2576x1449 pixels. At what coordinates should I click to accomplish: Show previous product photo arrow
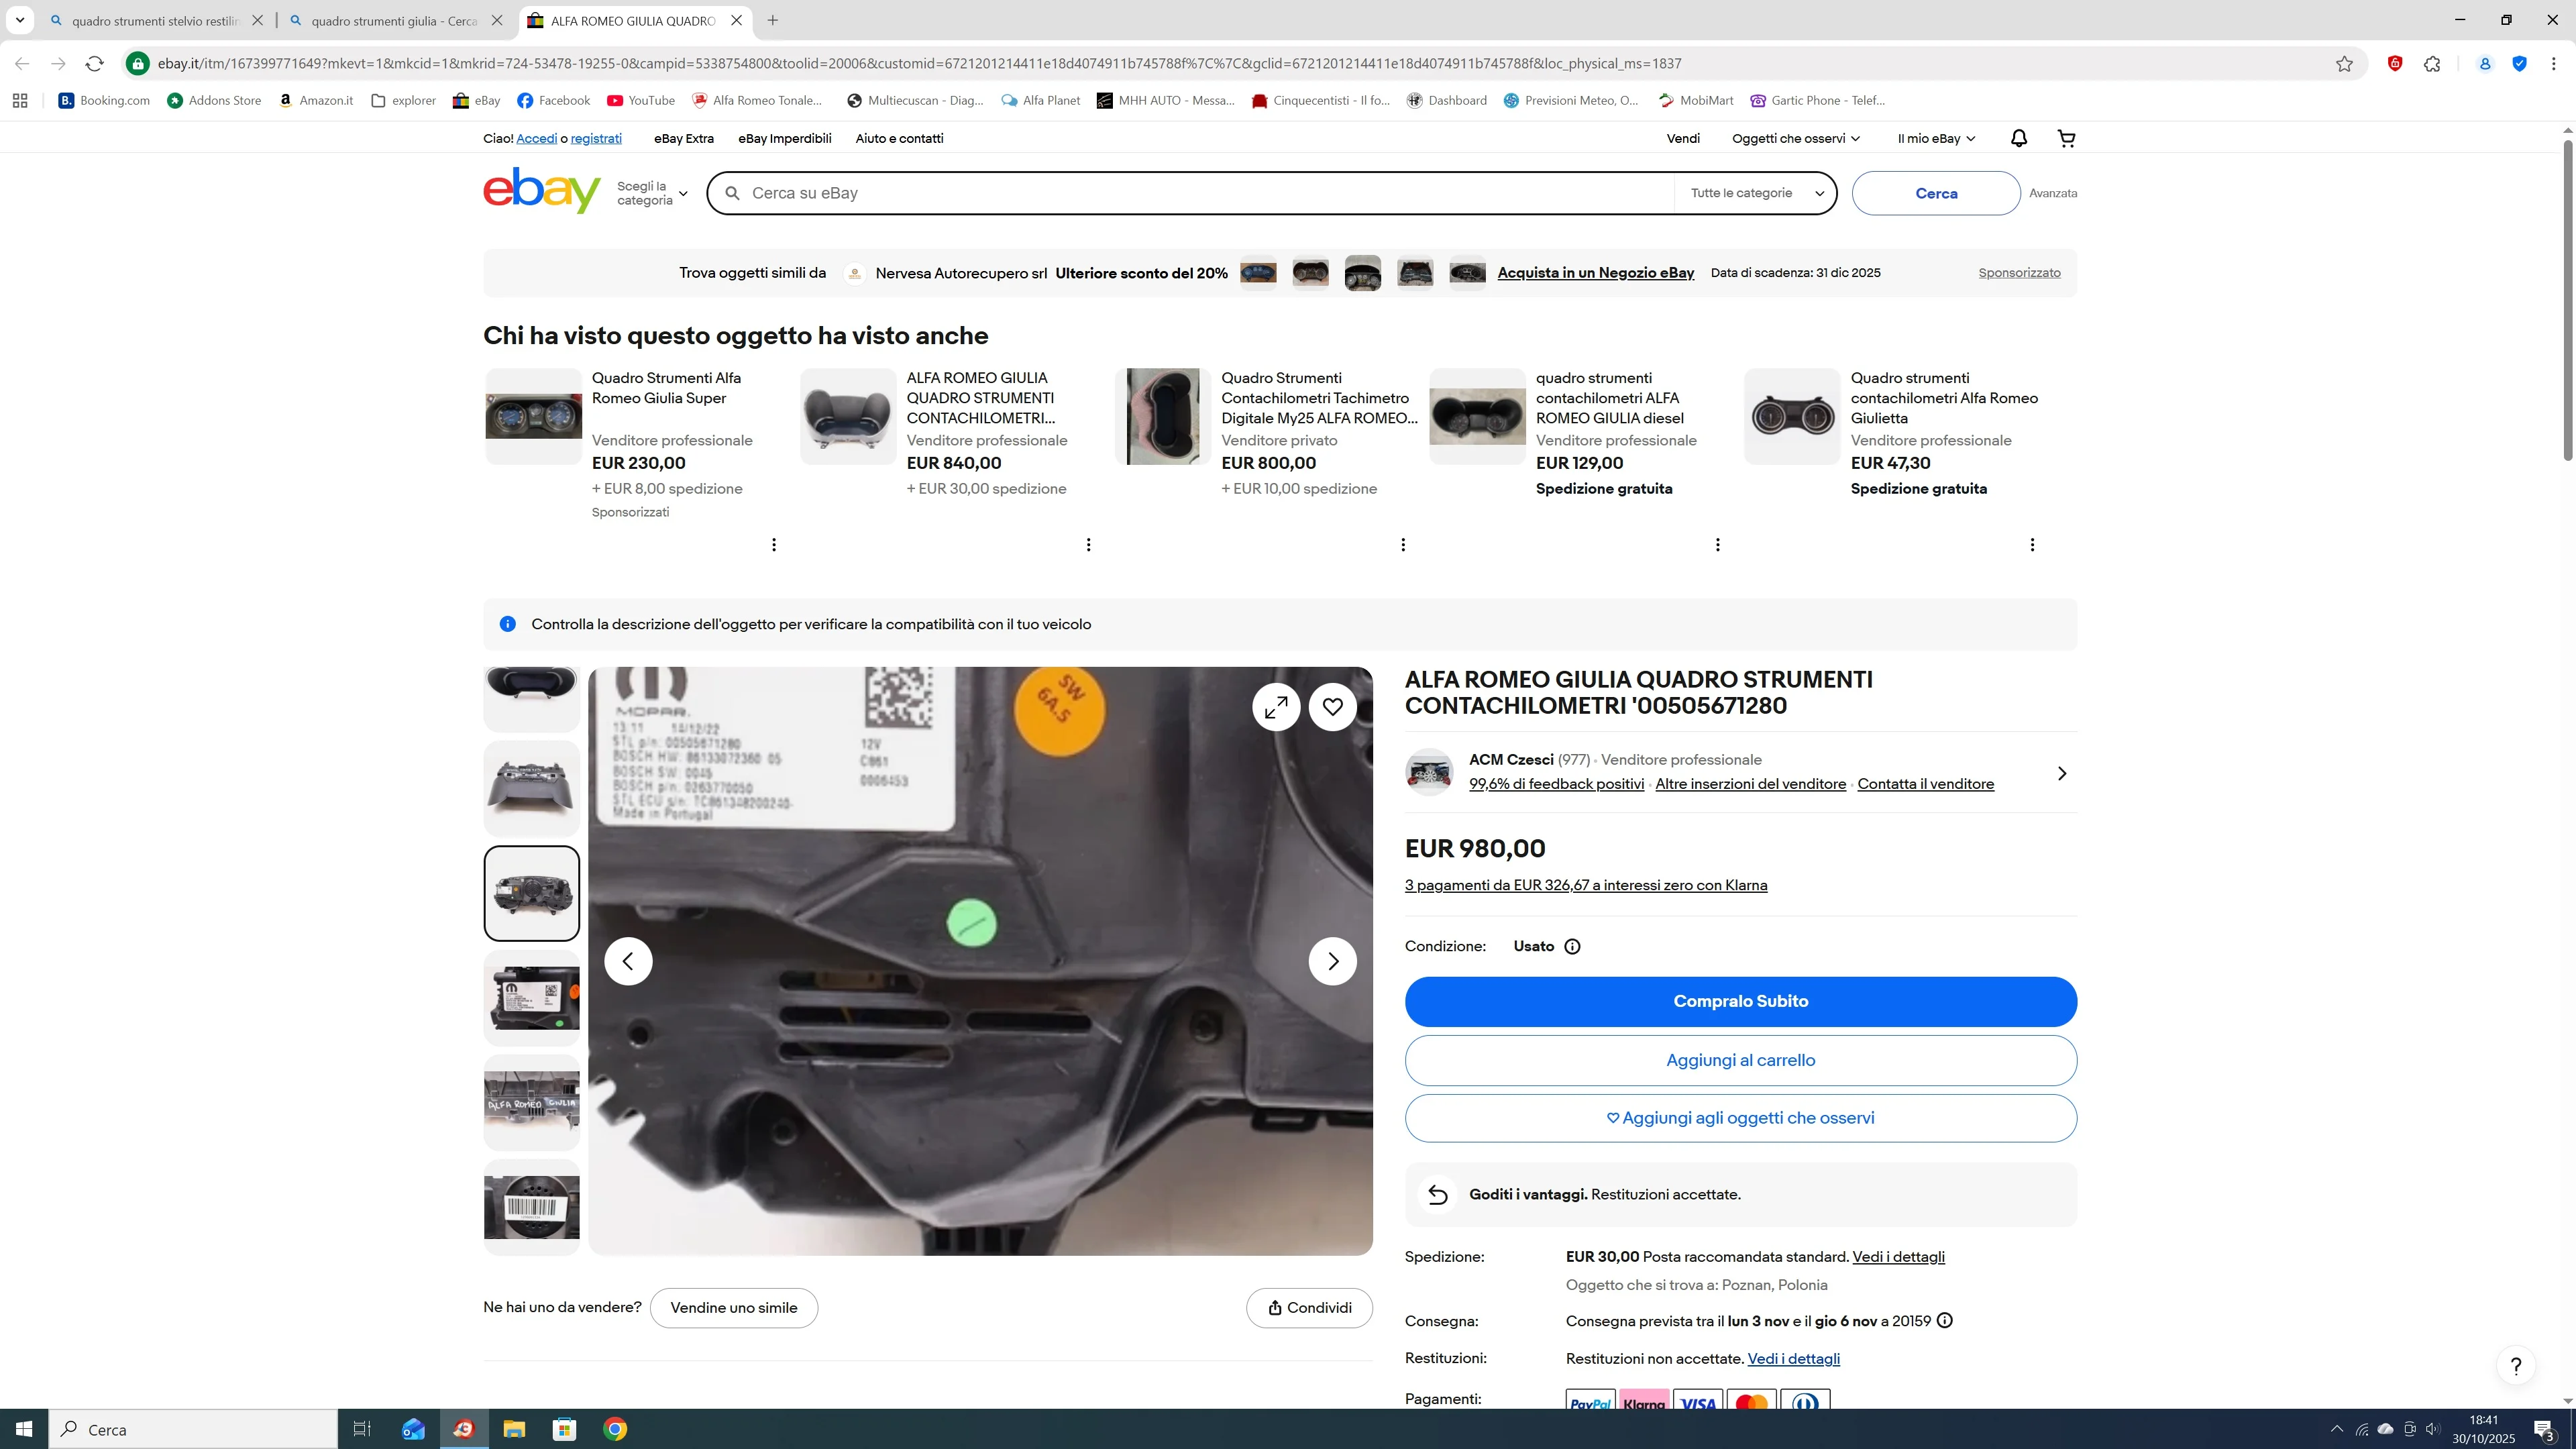click(x=628, y=961)
